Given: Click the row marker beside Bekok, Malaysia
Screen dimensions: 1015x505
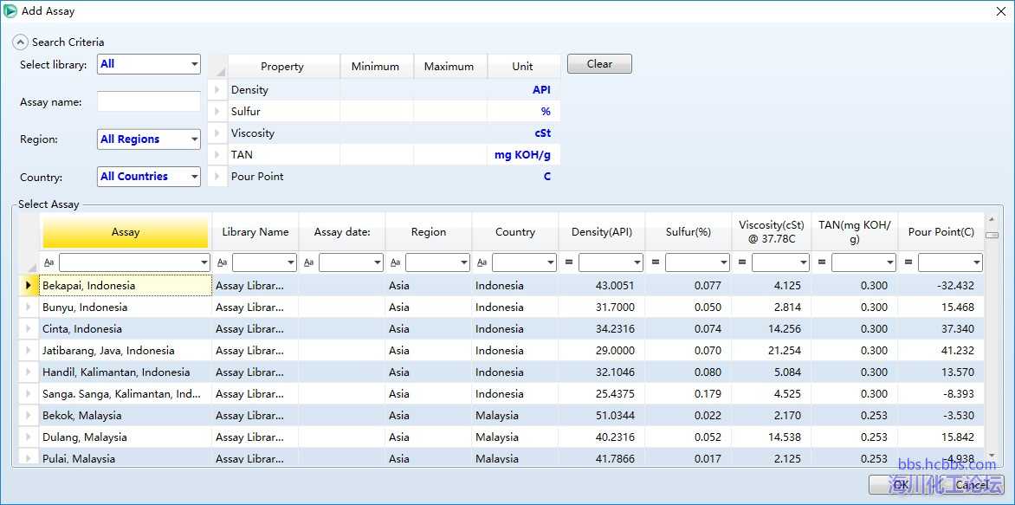Looking at the screenshot, I should 28,415.
